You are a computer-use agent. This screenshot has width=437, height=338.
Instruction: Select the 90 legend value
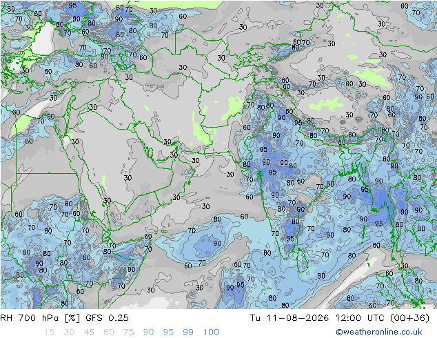pos(149,332)
